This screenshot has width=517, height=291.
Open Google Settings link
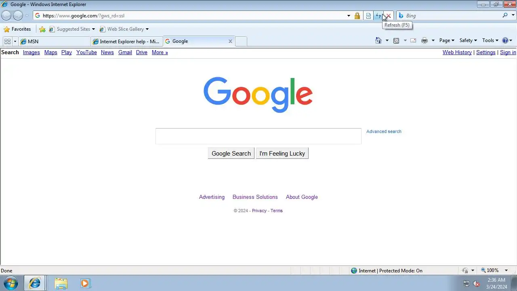coord(486,53)
